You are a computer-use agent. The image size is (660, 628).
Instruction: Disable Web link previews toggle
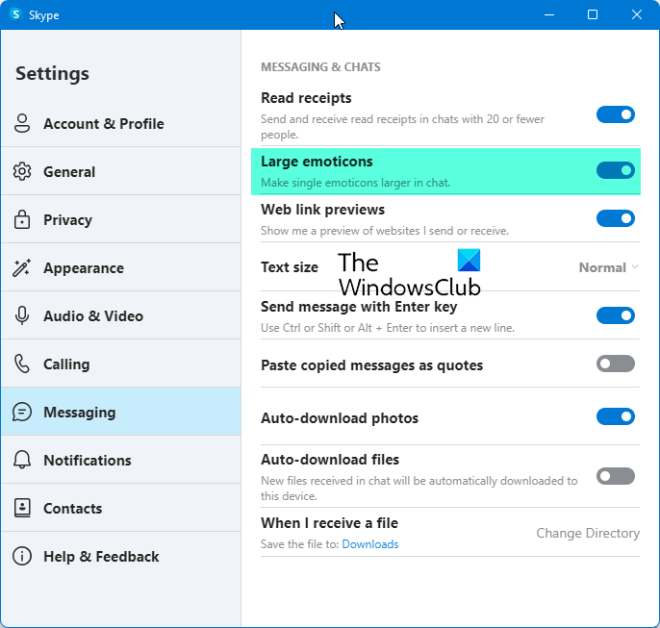click(616, 218)
